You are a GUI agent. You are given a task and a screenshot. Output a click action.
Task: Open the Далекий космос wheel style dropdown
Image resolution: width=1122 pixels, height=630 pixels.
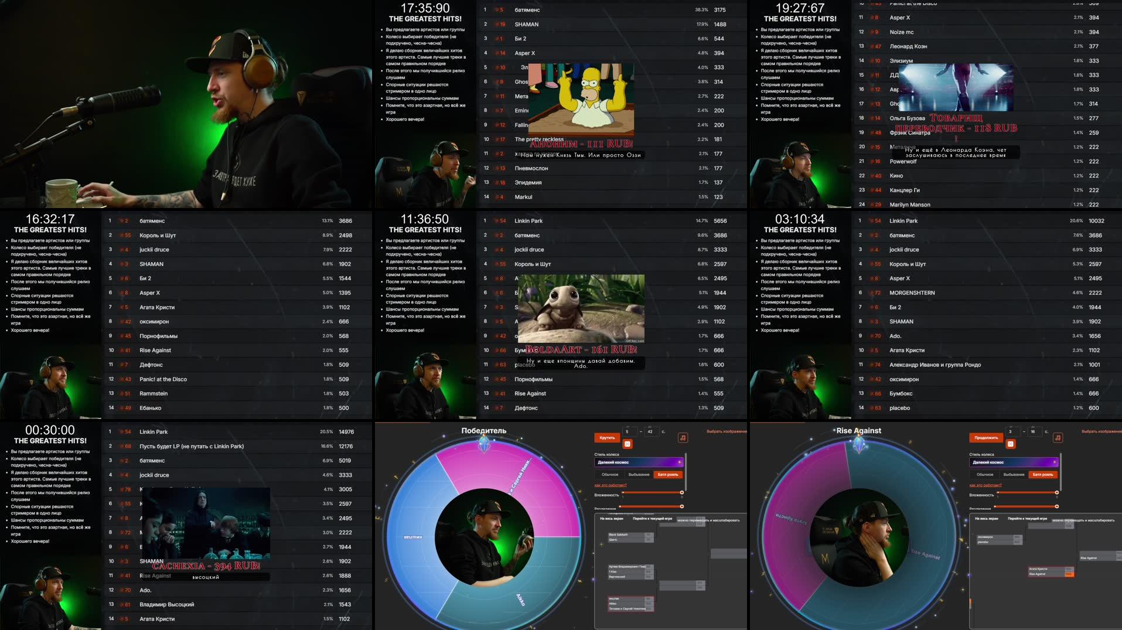(x=639, y=462)
